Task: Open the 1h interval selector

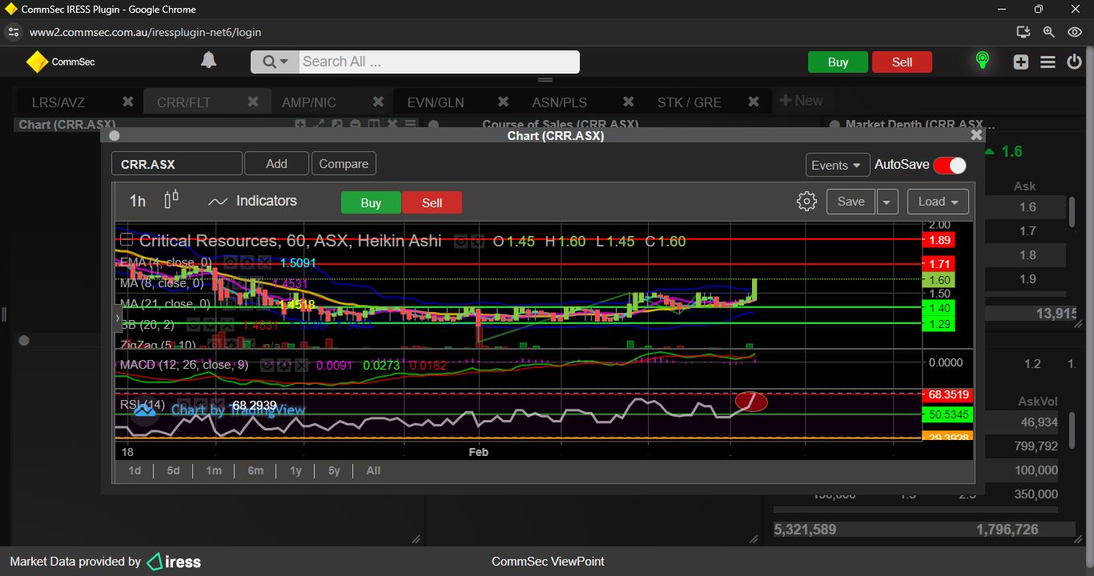Action: 138,201
